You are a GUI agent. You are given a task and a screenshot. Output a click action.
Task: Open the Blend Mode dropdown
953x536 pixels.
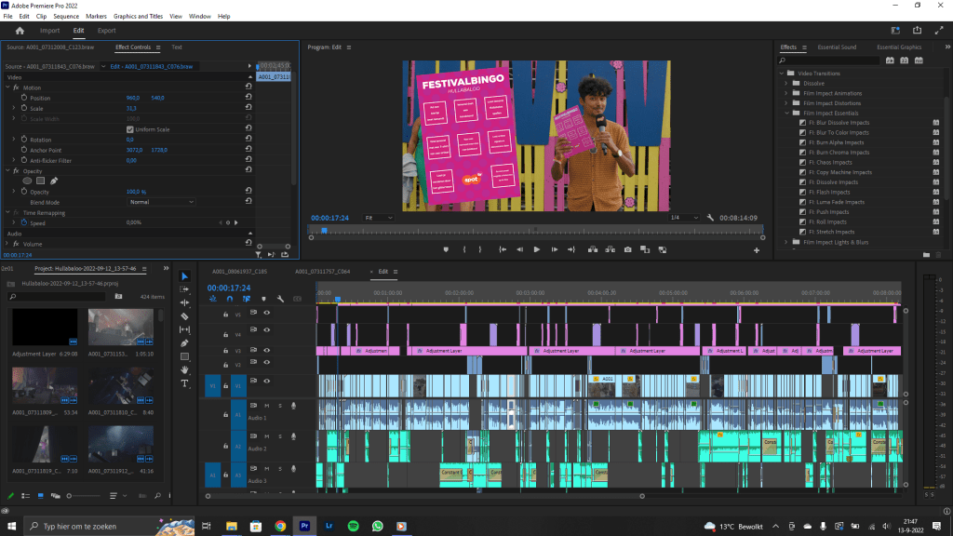162,202
